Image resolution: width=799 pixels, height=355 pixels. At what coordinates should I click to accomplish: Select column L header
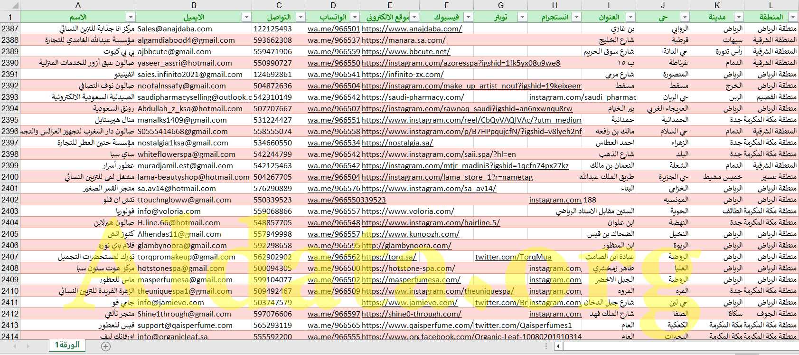[x=771, y=6]
